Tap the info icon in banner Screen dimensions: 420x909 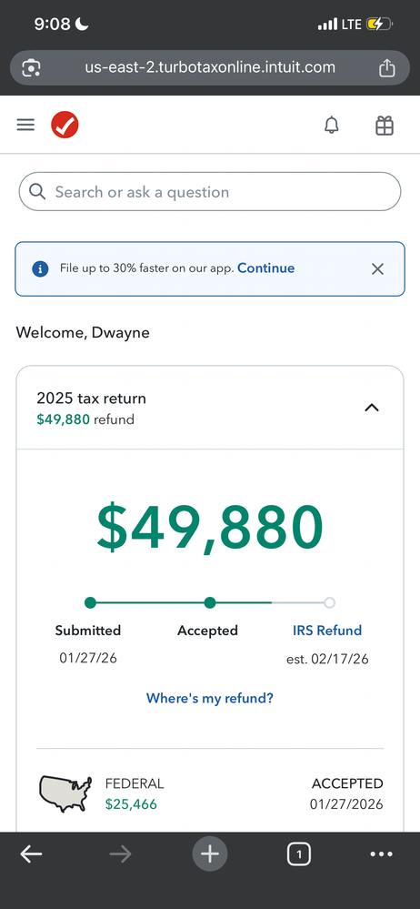point(40,269)
